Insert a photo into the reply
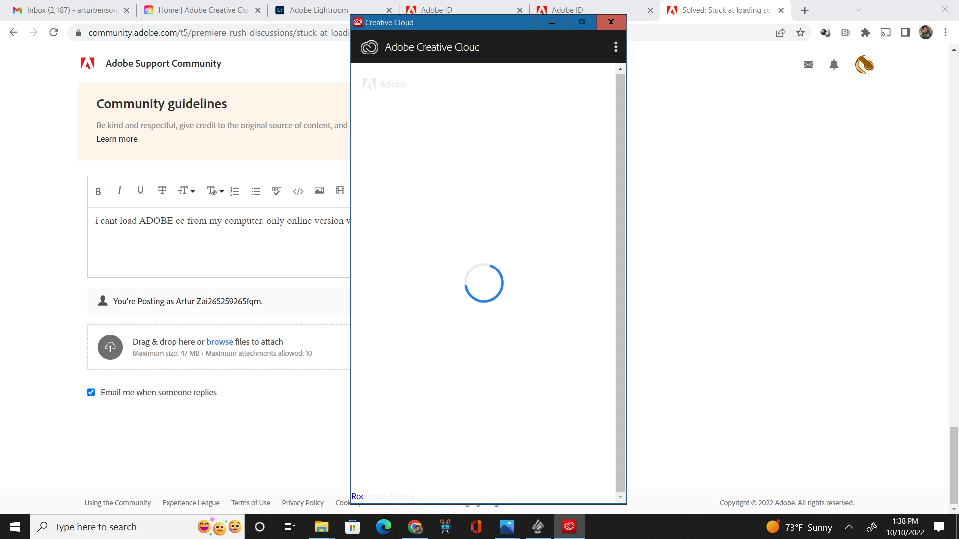 pyautogui.click(x=319, y=191)
